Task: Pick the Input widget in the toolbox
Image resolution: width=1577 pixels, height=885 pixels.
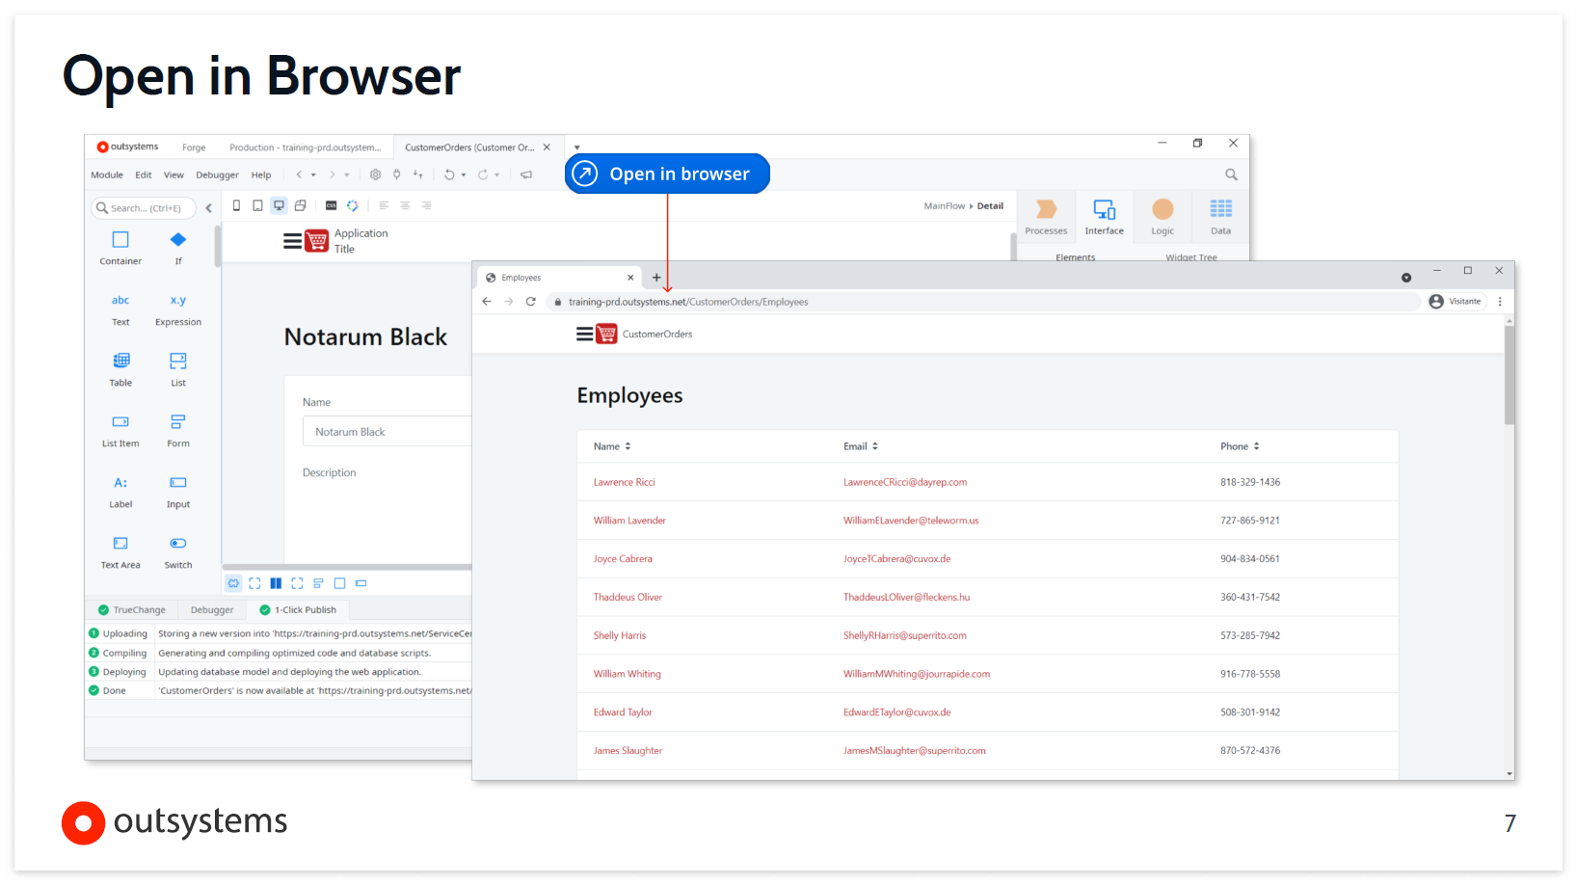Action: (x=178, y=492)
